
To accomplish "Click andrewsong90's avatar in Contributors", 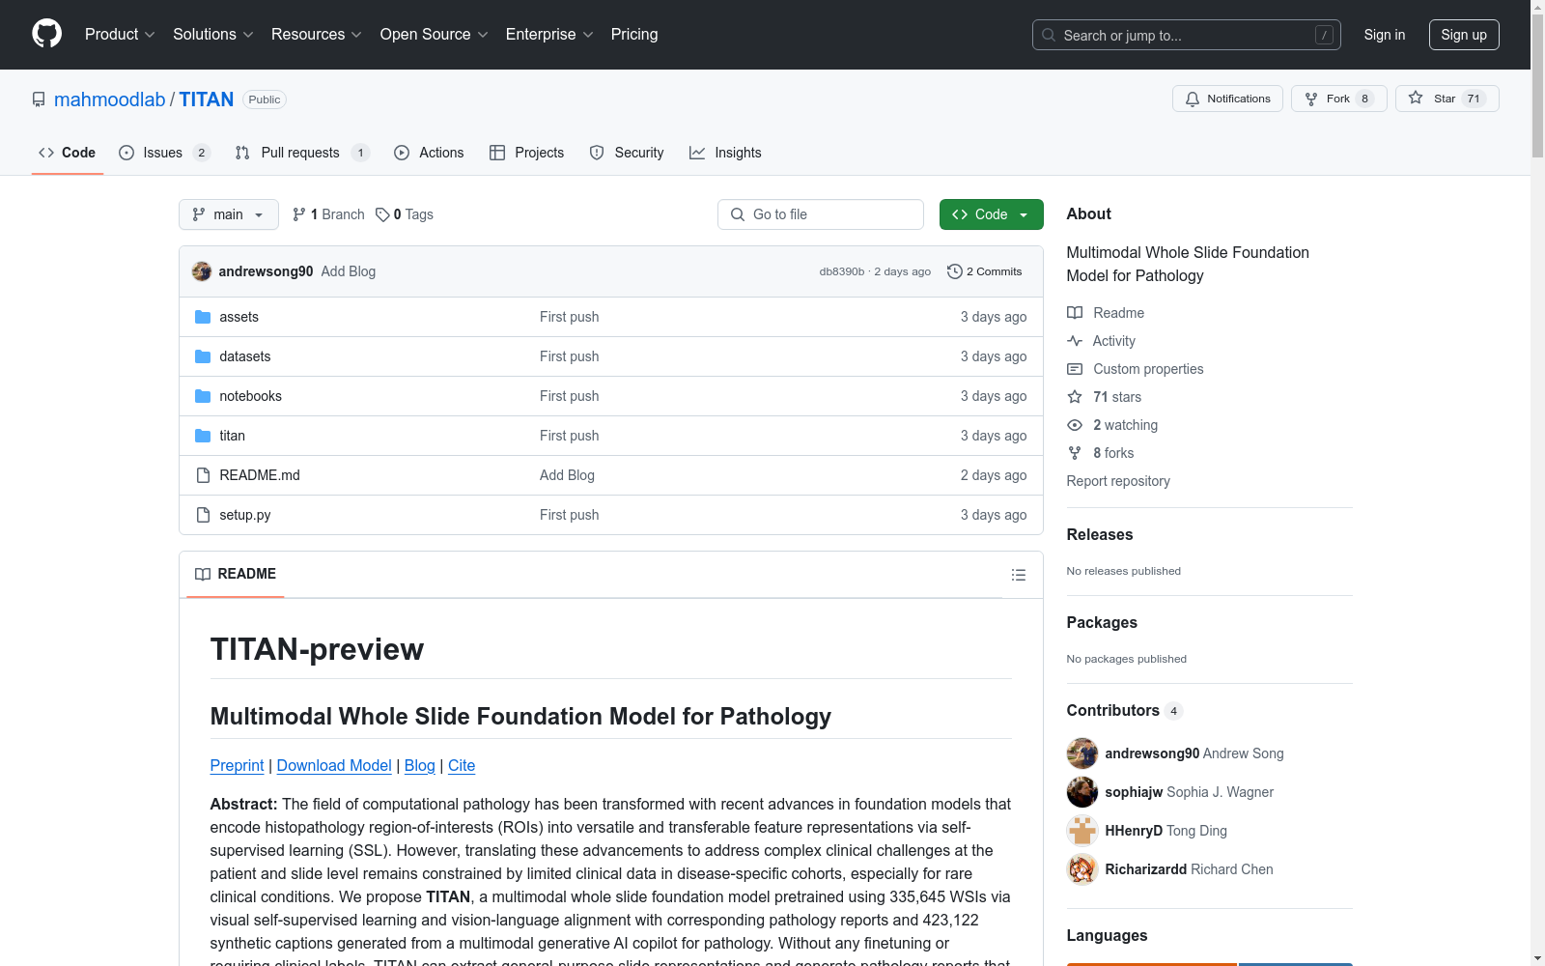I will click(1081, 753).
